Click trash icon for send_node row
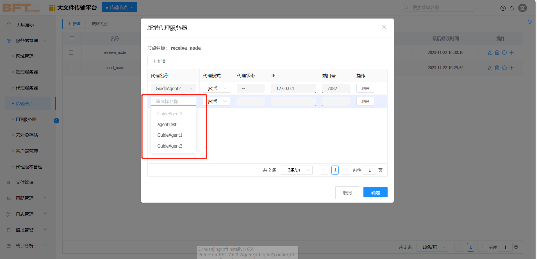This screenshot has width=537, height=259. click(497, 68)
